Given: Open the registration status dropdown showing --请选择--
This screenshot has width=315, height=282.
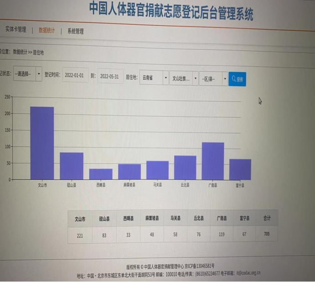Looking at the screenshot, I should (x=27, y=74).
